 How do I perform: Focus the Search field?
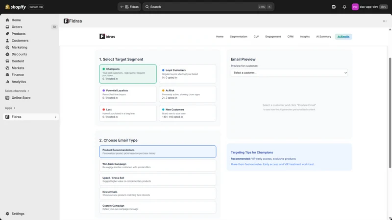tap(208, 7)
